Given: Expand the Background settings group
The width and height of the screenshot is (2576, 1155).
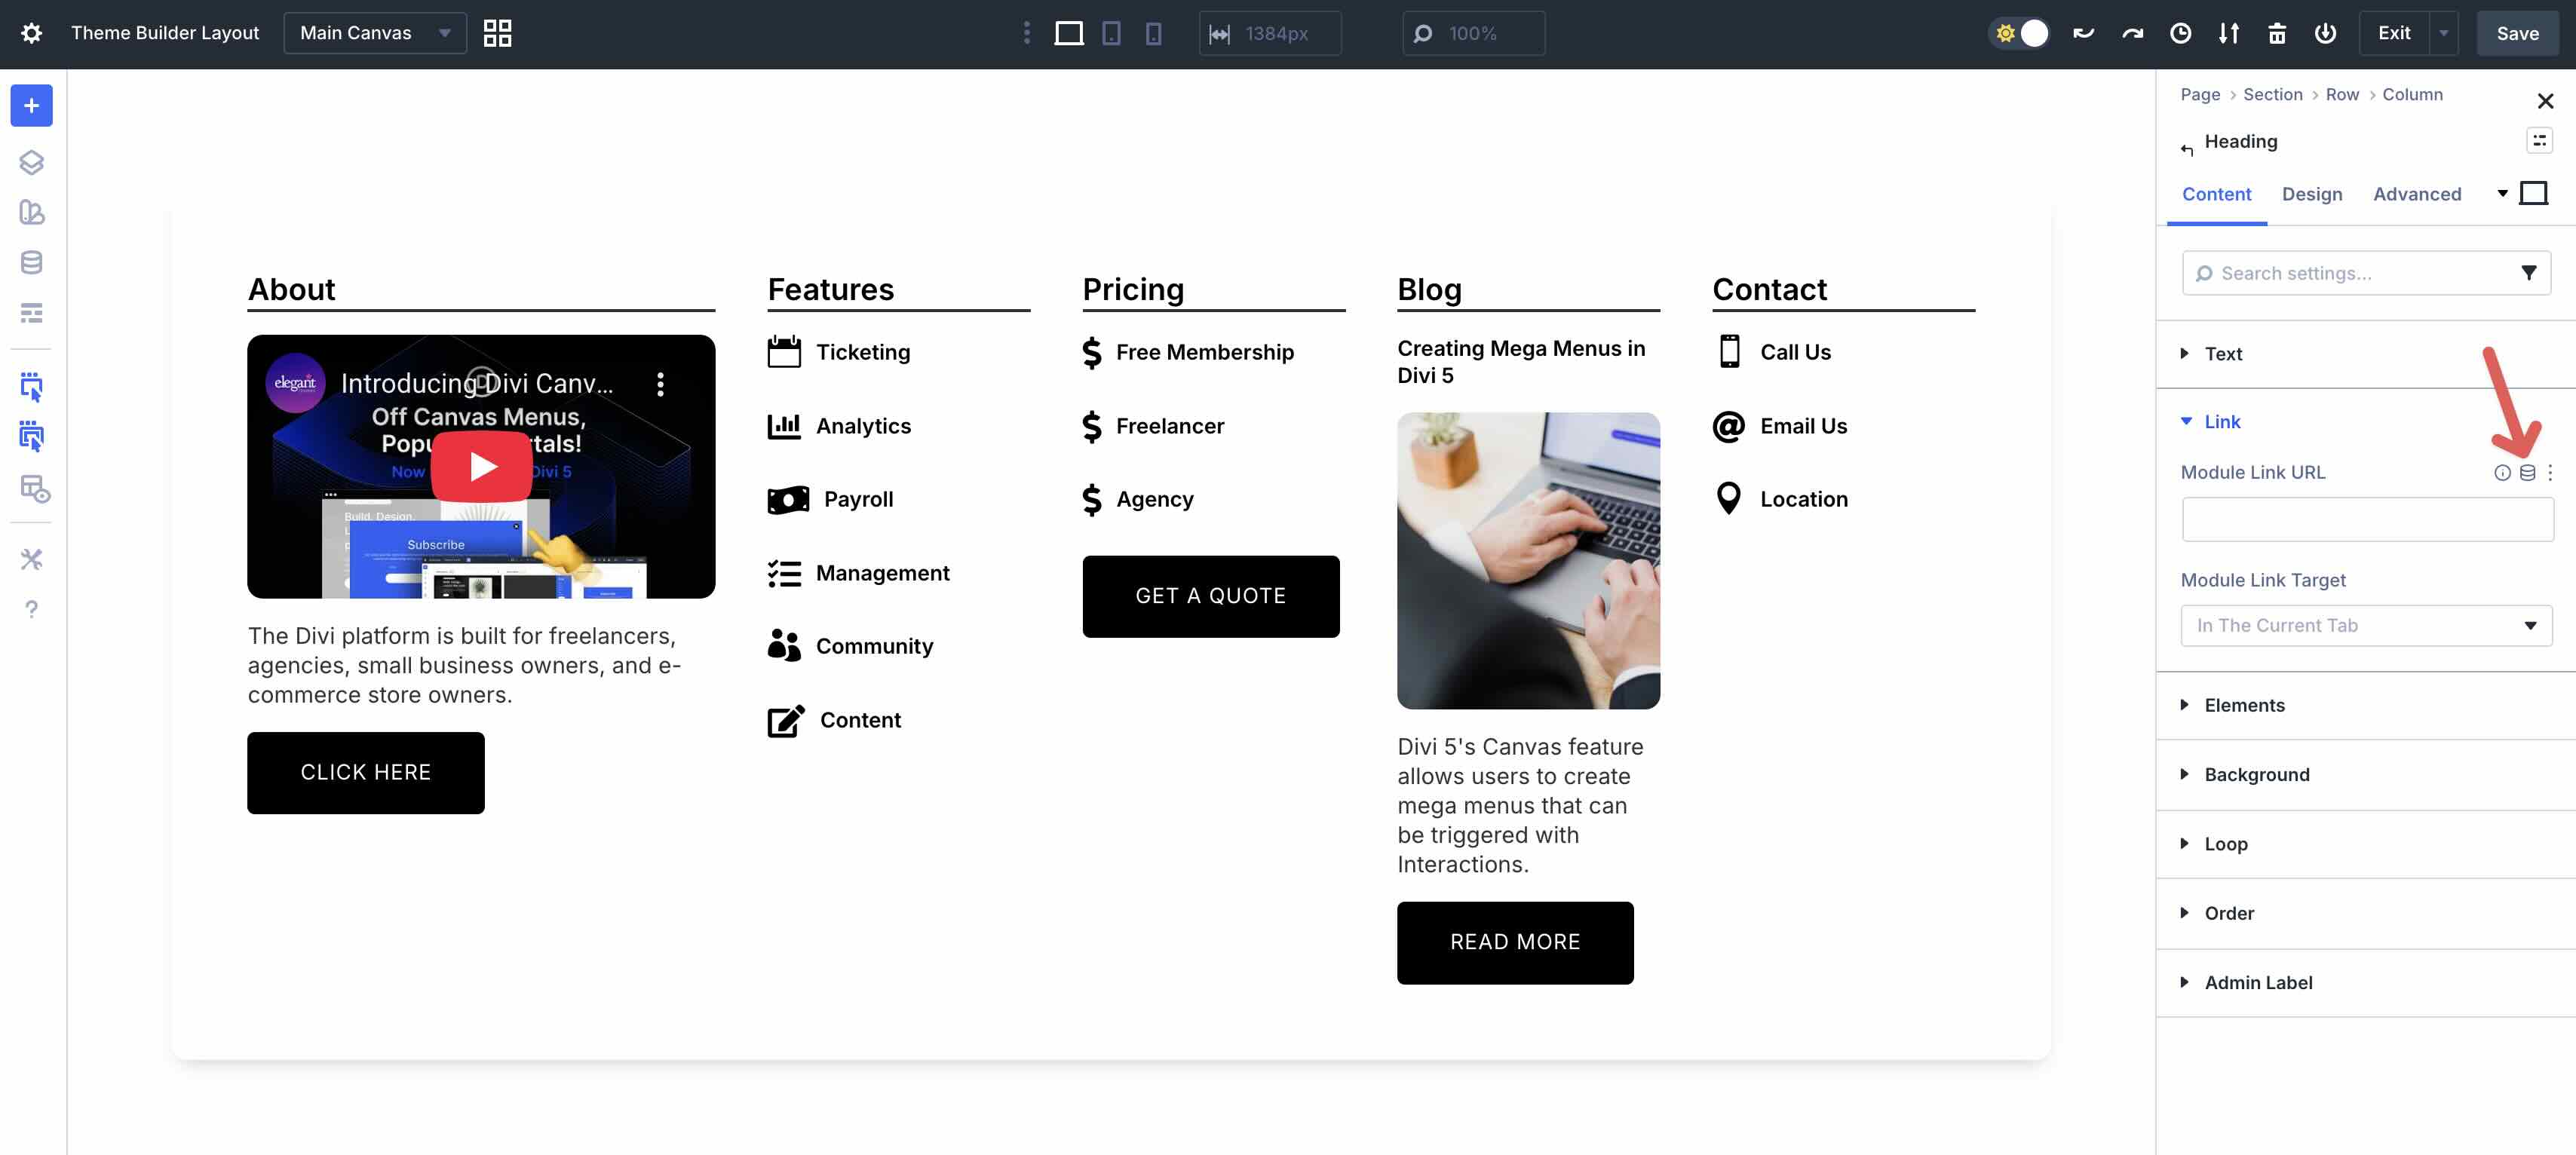Looking at the screenshot, I should tap(2256, 774).
